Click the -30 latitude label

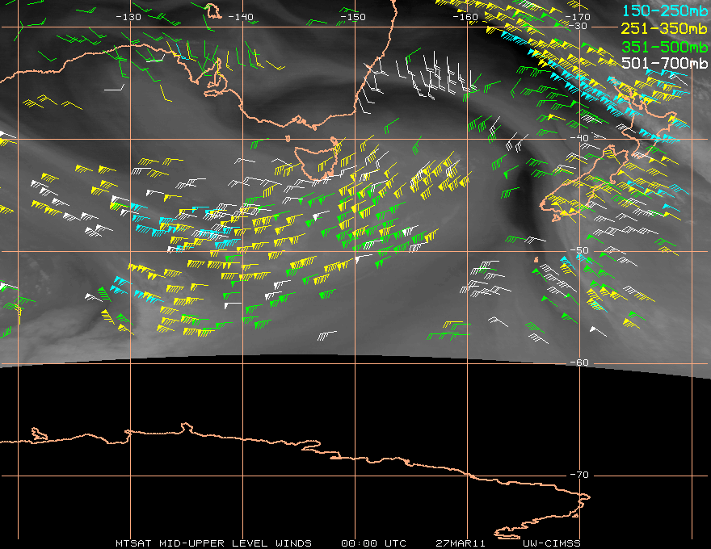(x=578, y=26)
